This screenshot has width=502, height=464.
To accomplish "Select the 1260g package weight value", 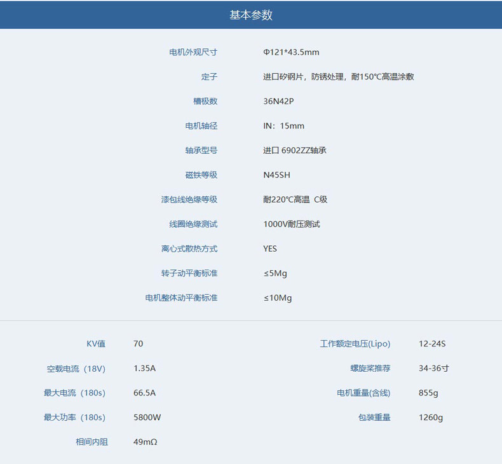I will tap(431, 418).
